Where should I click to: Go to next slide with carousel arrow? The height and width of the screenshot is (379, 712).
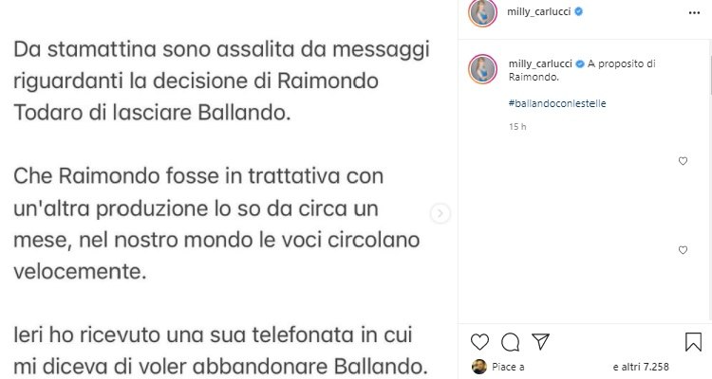coord(440,213)
